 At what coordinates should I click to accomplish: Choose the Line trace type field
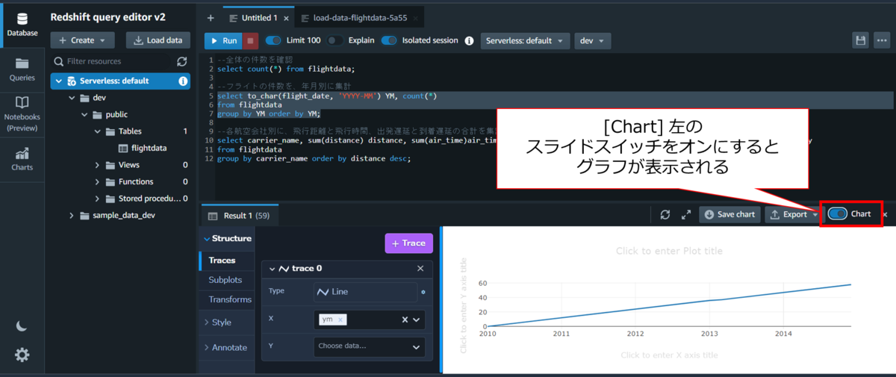pos(365,292)
